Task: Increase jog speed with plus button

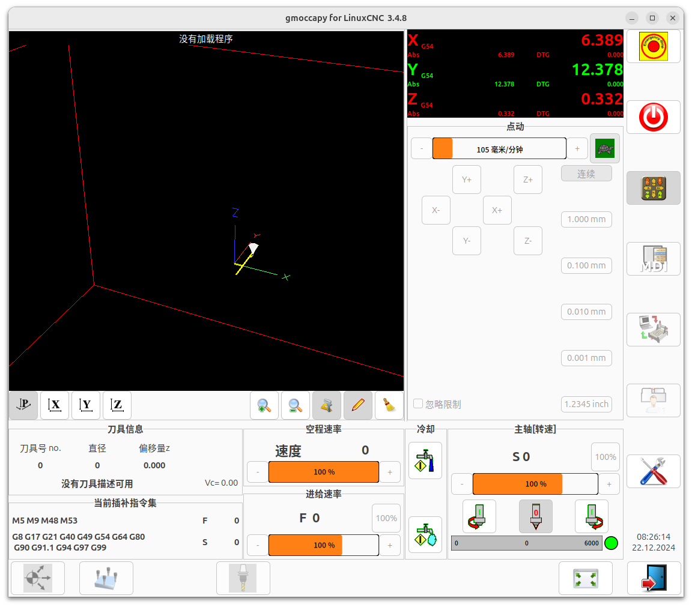Action: tap(577, 148)
